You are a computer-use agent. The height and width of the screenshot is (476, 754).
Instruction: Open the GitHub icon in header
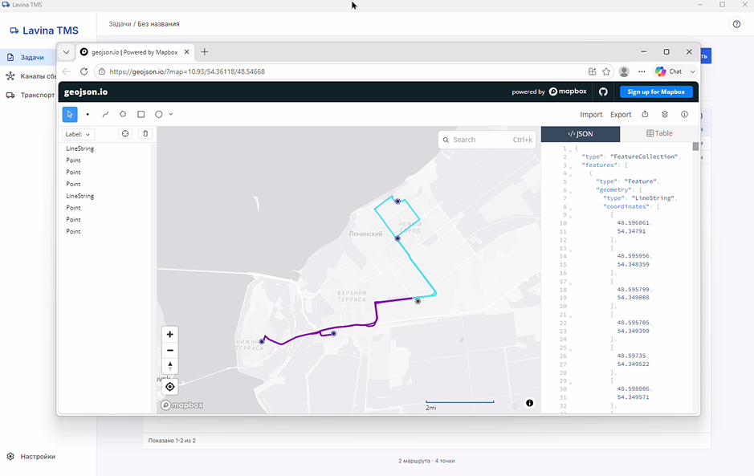click(x=603, y=92)
